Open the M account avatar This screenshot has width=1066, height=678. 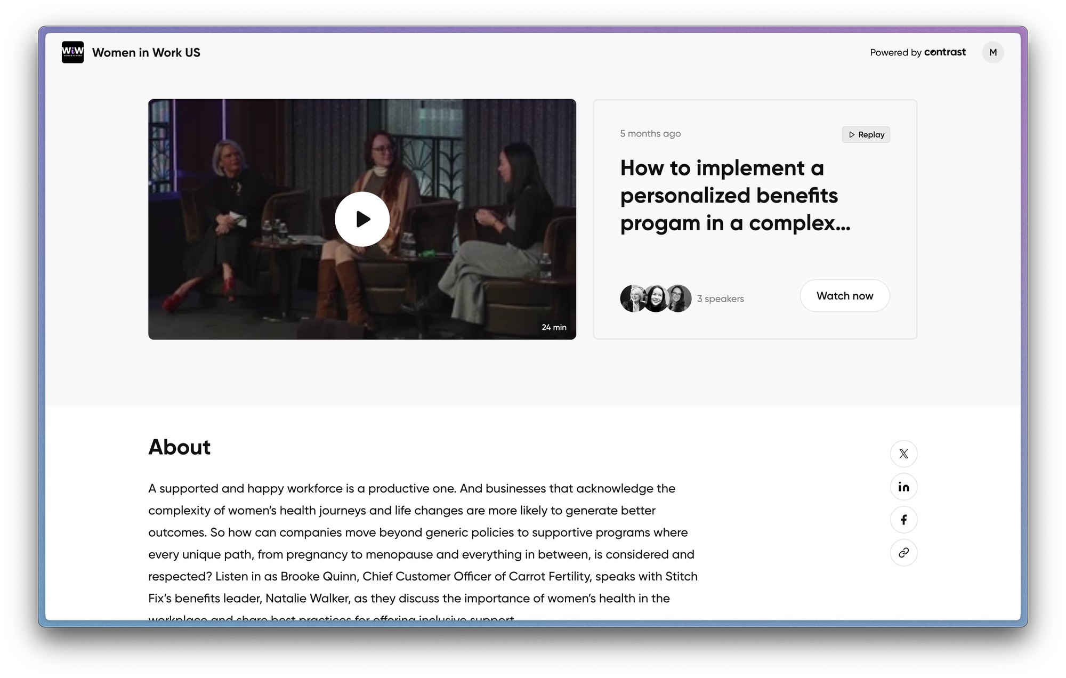(x=993, y=52)
